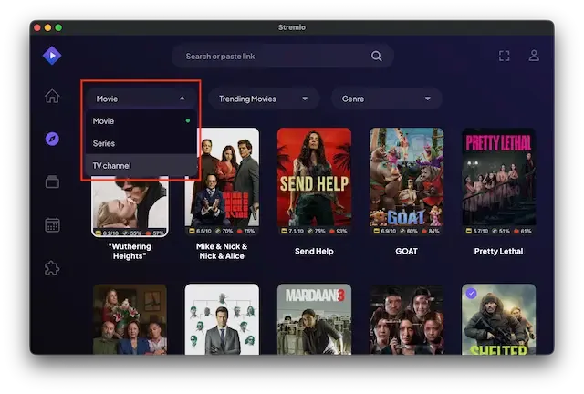Toggle fullscreen mode icon
This screenshot has height=394, width=584.
[504, 56]
